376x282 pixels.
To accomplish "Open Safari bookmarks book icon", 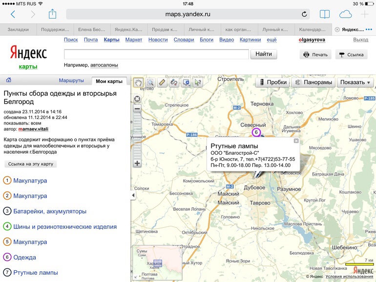I will (x=325, y=14).
